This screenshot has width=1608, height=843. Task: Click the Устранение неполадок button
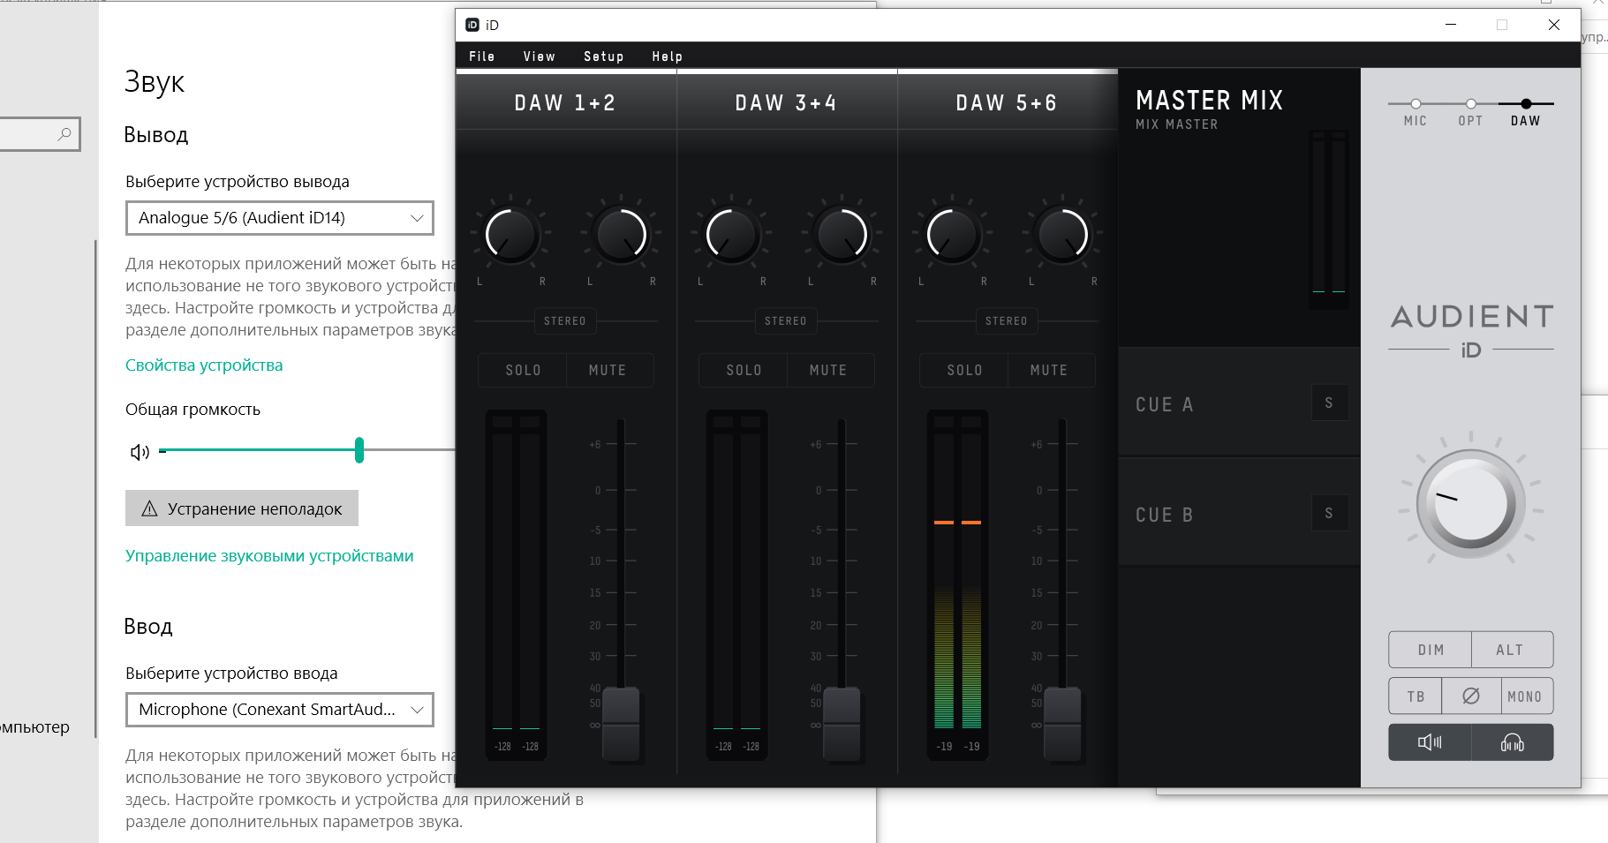(242, 508)
